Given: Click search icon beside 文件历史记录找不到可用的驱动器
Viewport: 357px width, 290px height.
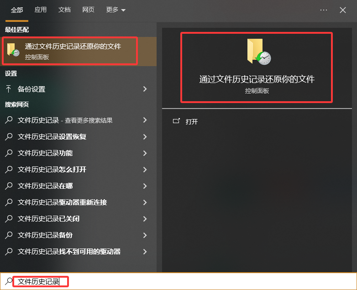Looking at the screenshot, I should pos(9,251).
